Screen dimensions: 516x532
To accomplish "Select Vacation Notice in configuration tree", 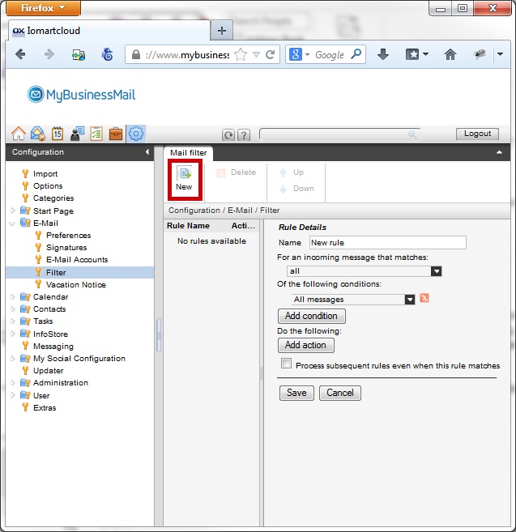I will click(x=75, y=285).
